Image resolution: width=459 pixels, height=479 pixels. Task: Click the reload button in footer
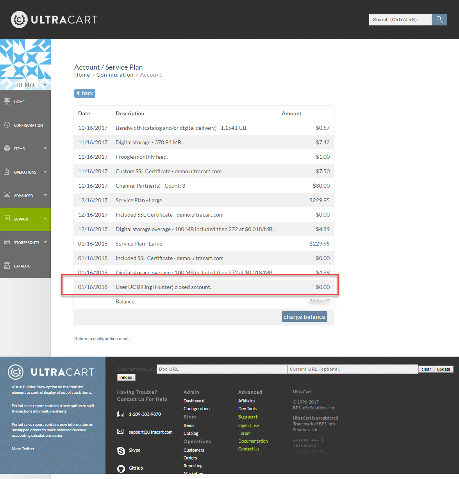pyautogui.click(x=126, y=377)
